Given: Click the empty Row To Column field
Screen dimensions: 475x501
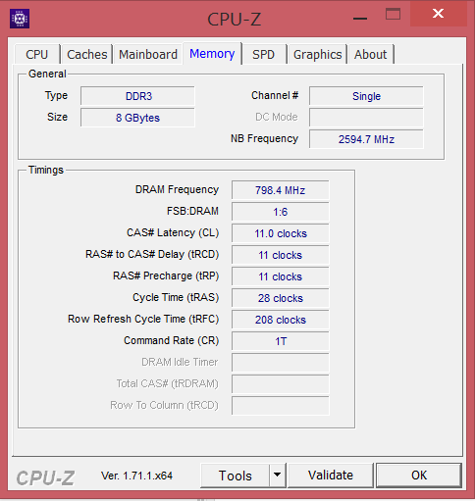Looking at the screenshot, I should tap(281, 406).
